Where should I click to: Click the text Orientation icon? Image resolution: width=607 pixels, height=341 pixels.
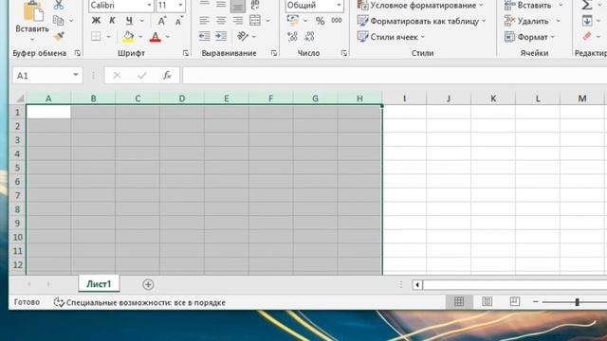point(243,36)
